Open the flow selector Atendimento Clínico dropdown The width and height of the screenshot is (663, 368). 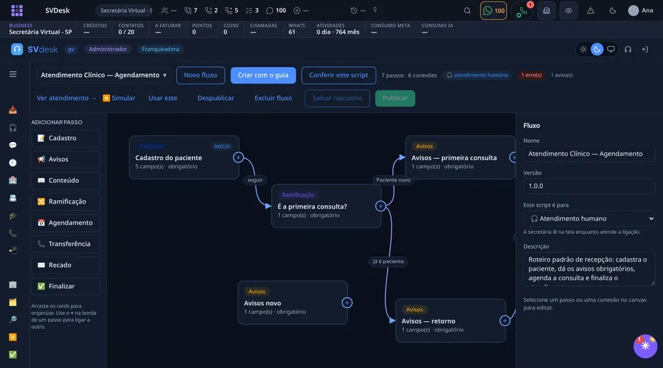(104, 75)
